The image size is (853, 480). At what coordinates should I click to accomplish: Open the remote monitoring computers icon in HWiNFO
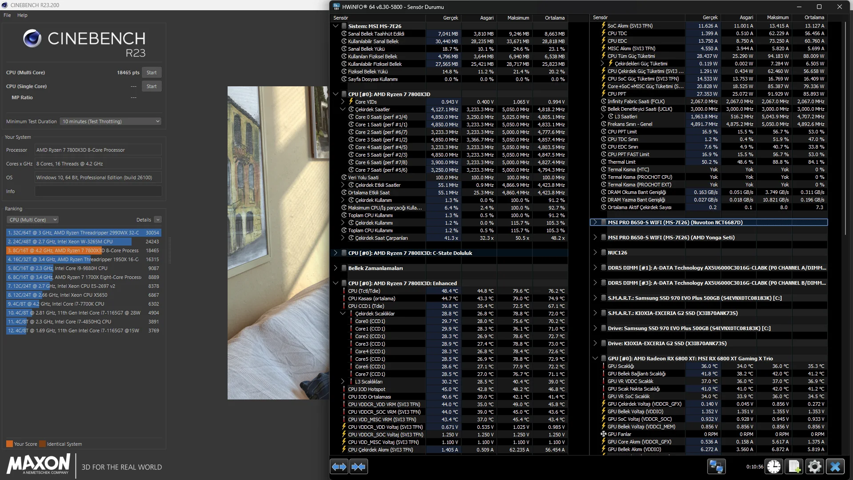tap(716, 467)
